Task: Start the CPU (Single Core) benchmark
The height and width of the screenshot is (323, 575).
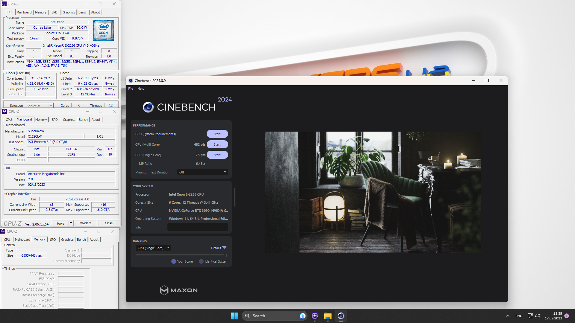Action: pos(217,155)
